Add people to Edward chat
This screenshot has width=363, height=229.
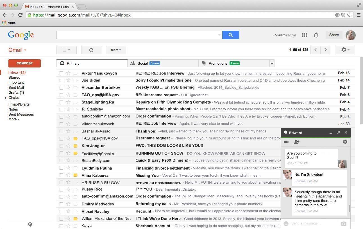tap(296, 142)
